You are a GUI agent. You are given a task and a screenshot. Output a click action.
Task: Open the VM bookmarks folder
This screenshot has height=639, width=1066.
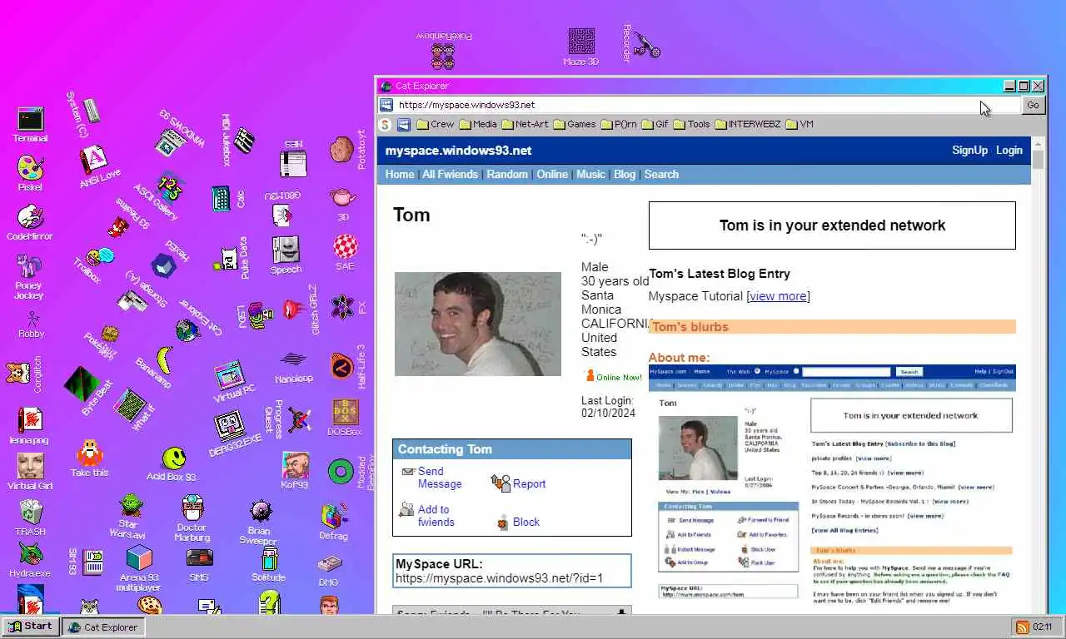(x=799, y=125)
